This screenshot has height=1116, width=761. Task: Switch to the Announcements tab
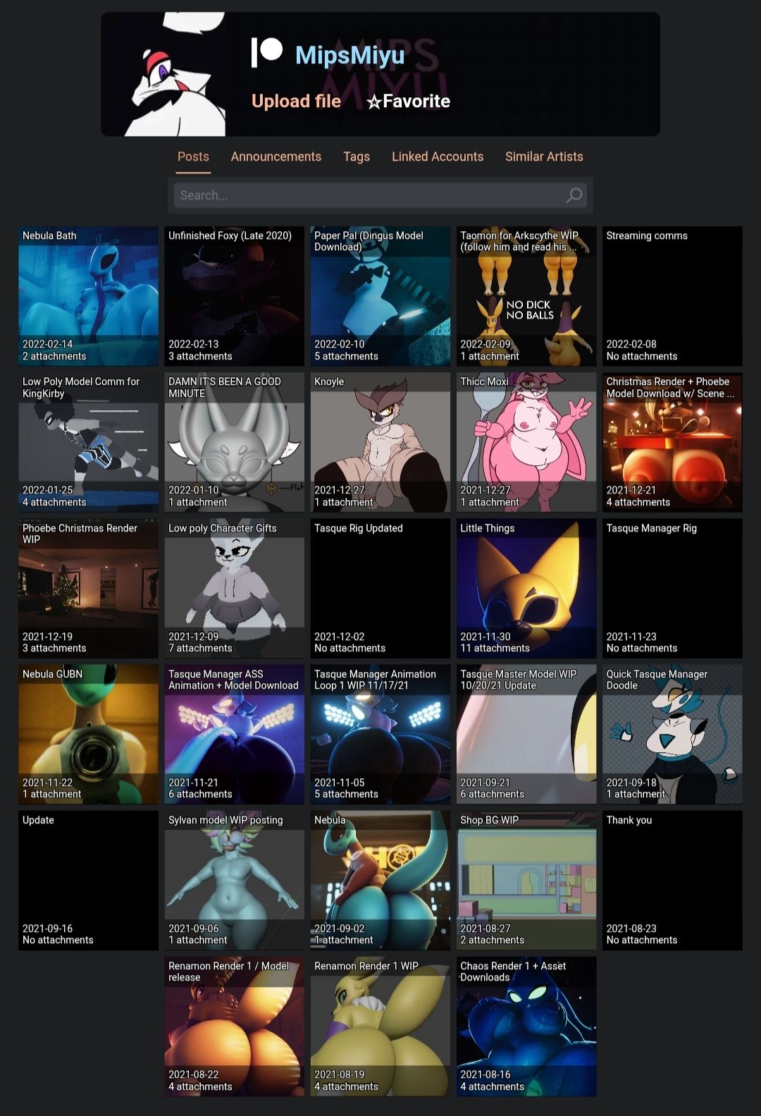tap(276, 157)
